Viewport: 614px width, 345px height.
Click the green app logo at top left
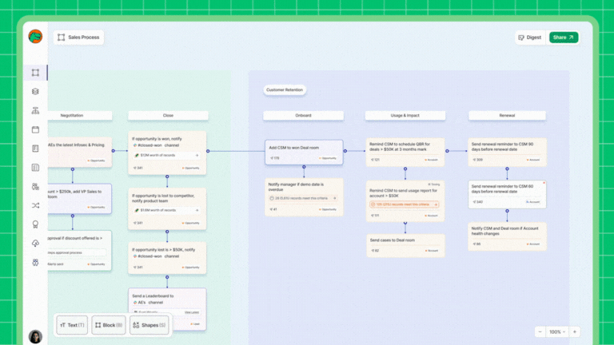coord(35,37)
